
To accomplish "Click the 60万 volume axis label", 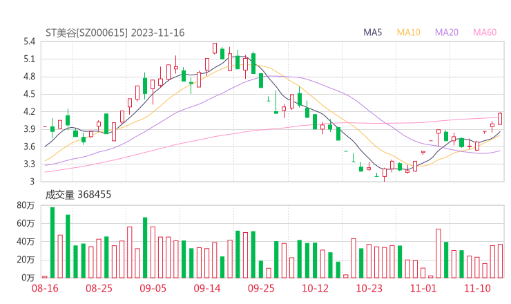I will (26, 224).
